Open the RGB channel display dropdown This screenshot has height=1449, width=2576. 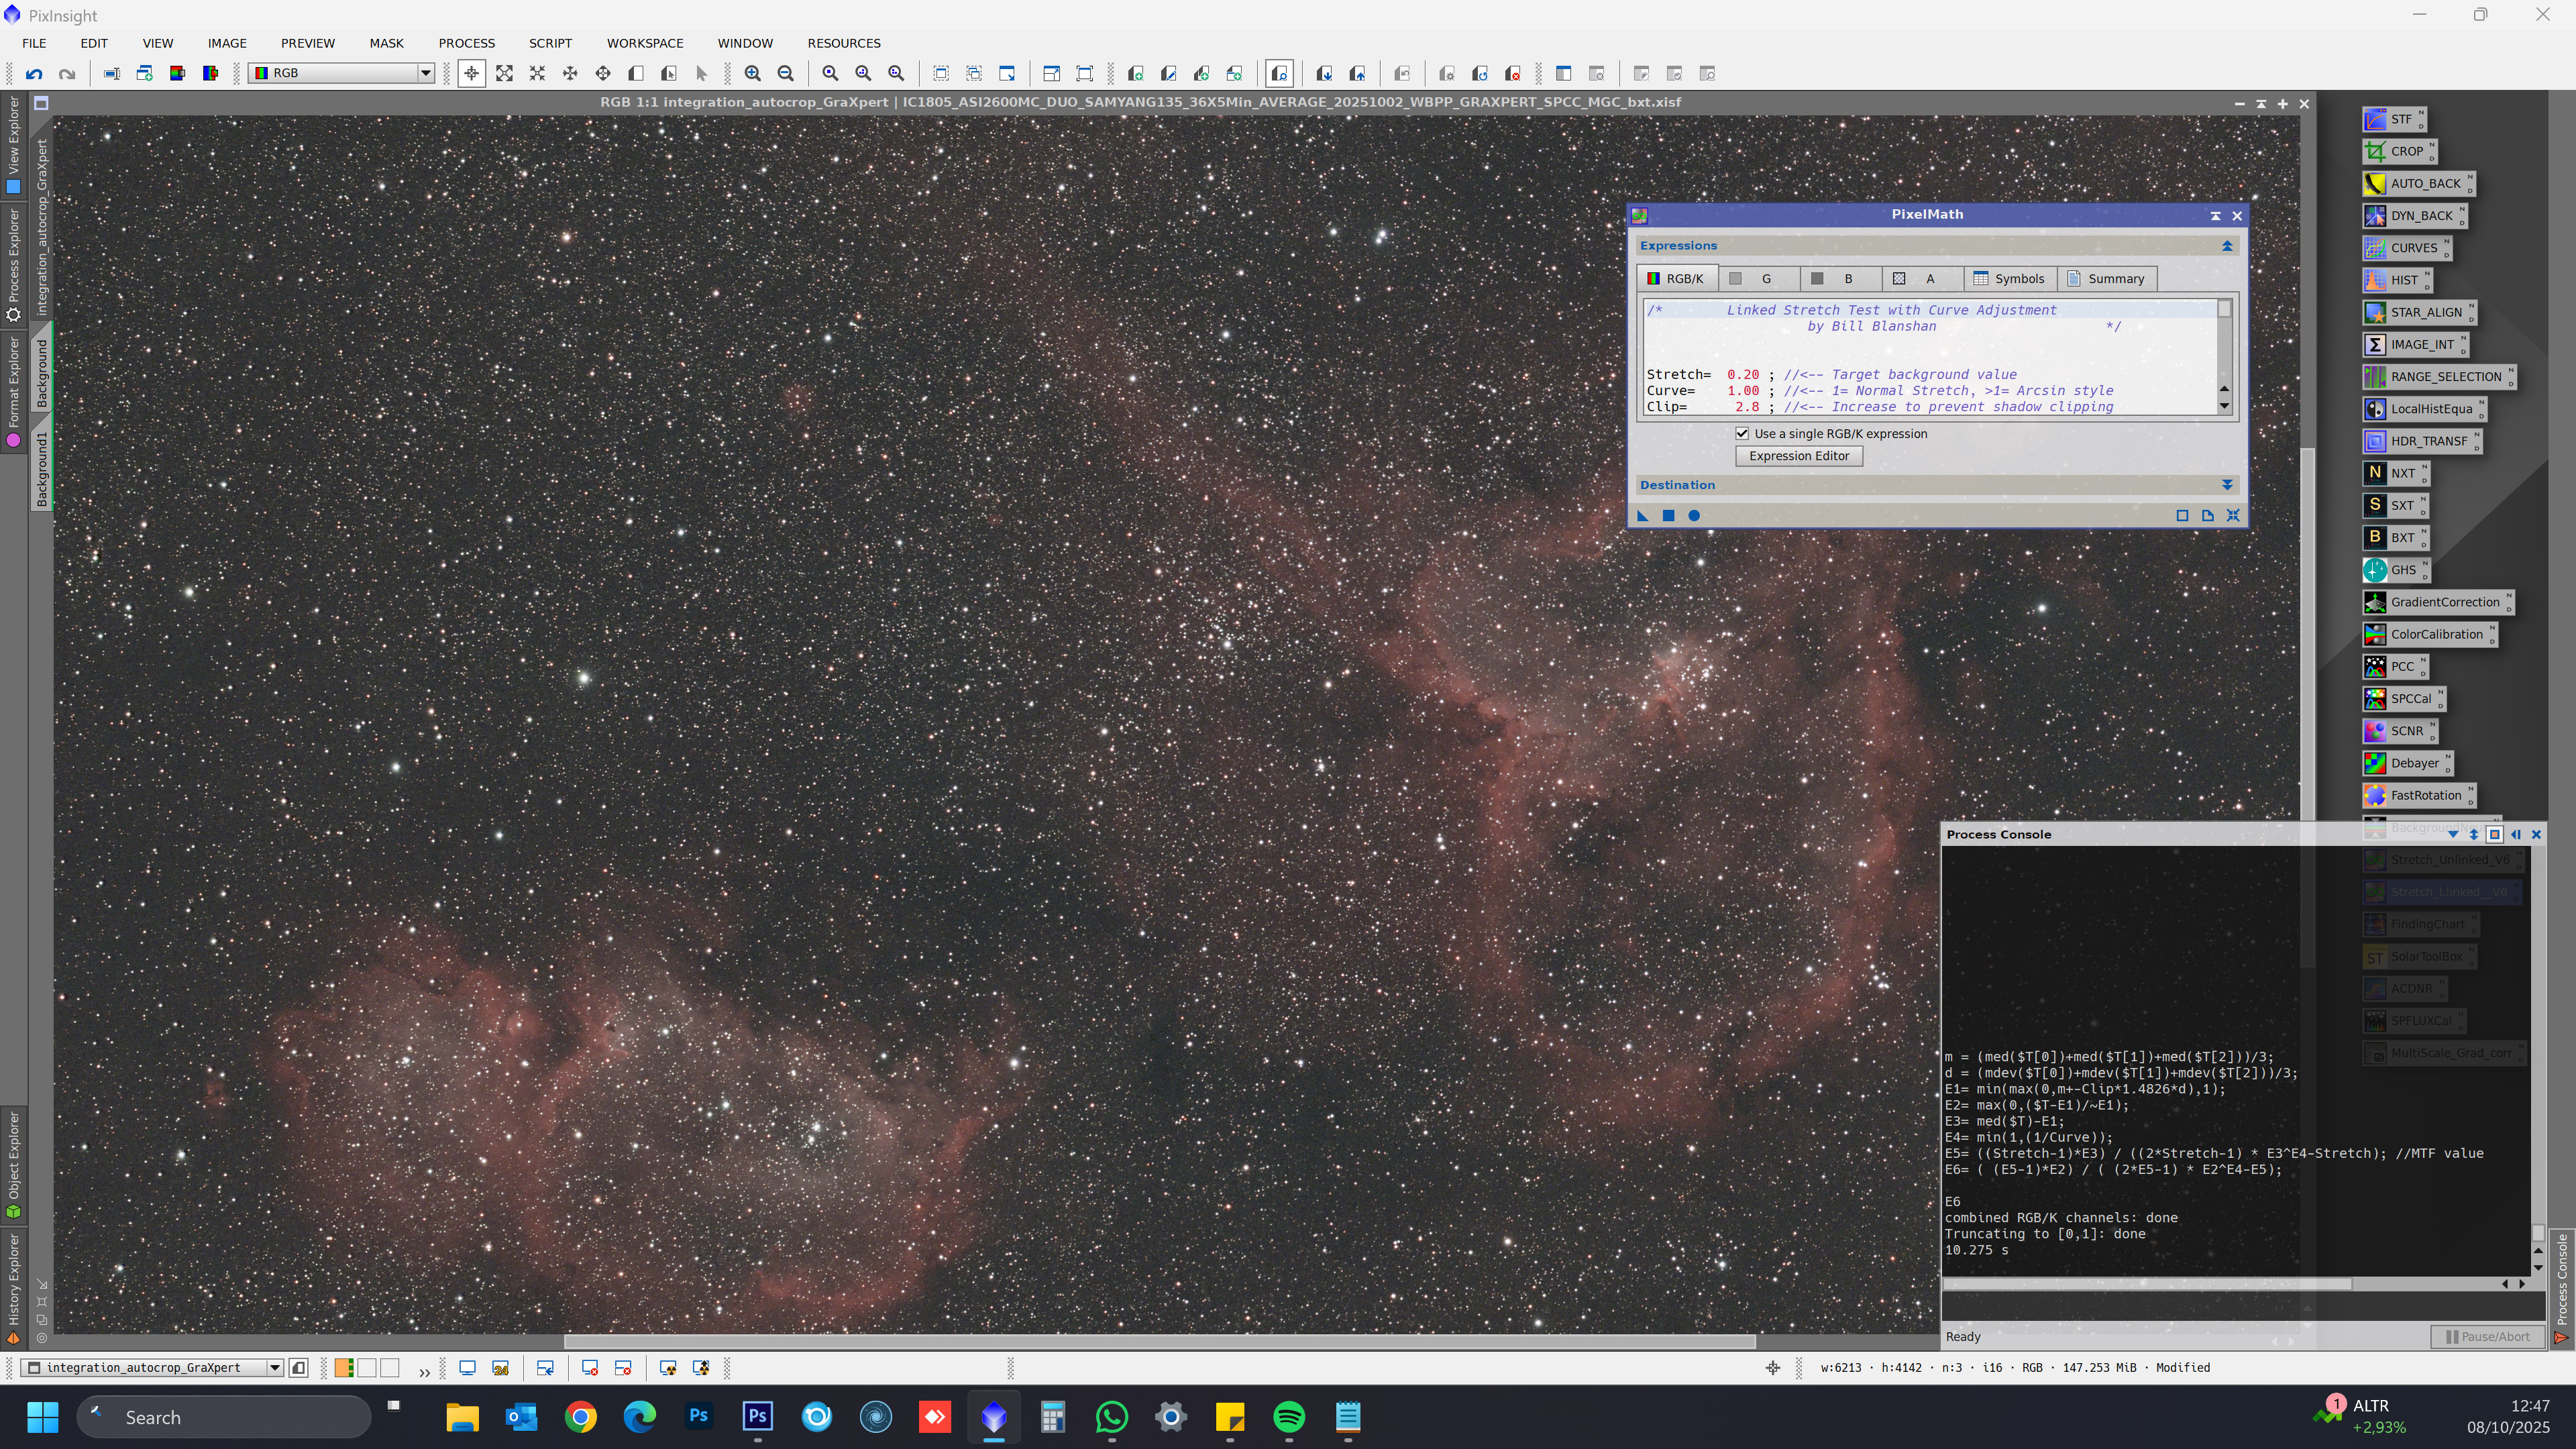coord(425,73)
